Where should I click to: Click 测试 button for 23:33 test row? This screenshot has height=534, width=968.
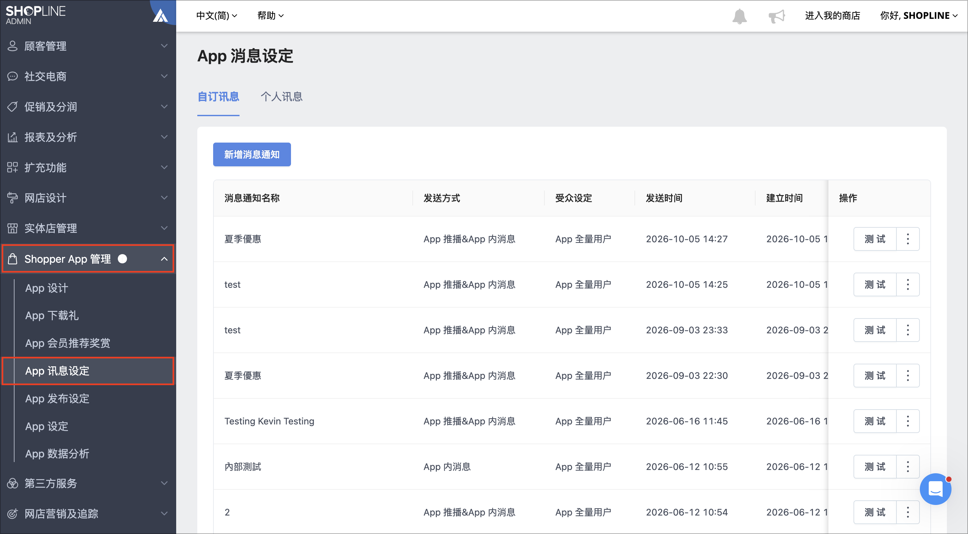tap(875, 330)
